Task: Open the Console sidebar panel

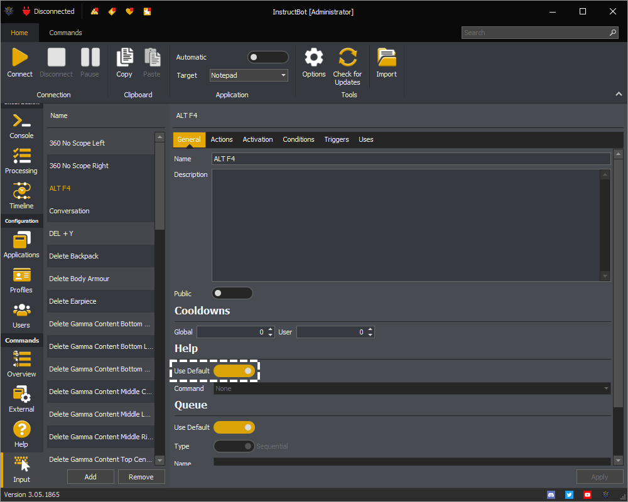Action: 21,127
